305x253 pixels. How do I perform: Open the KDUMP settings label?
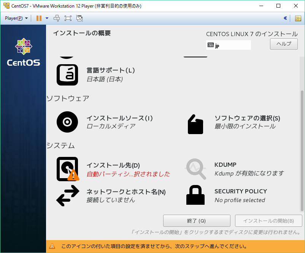(225, 165)
